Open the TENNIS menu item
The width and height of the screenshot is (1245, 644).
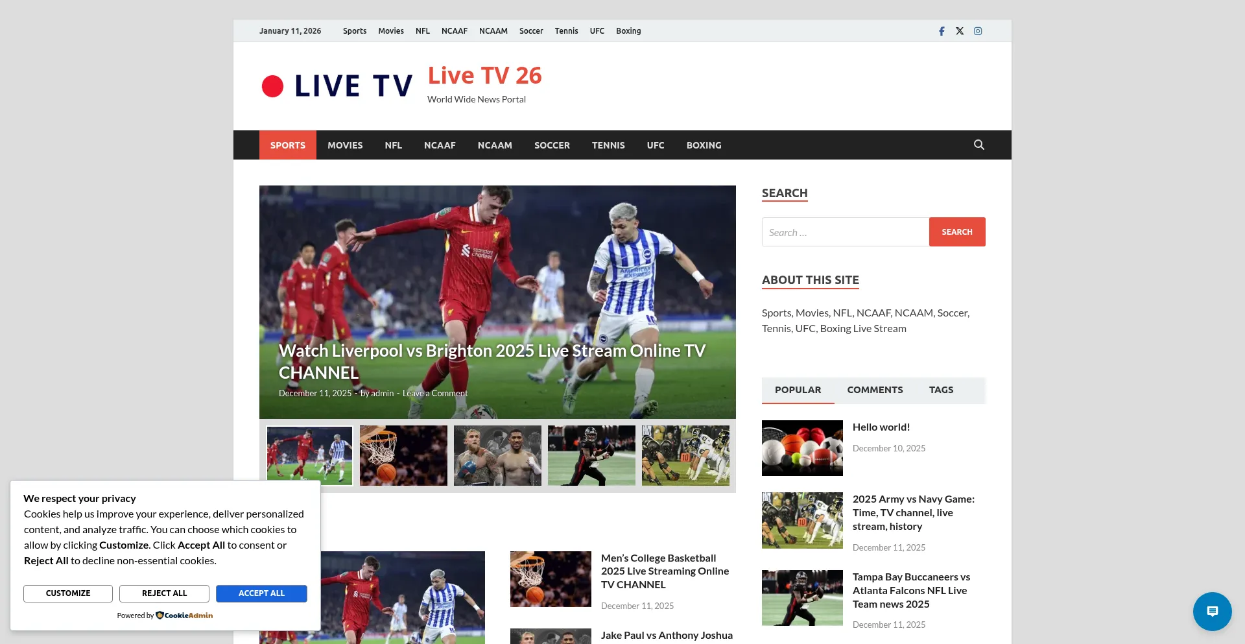point(608,145)
